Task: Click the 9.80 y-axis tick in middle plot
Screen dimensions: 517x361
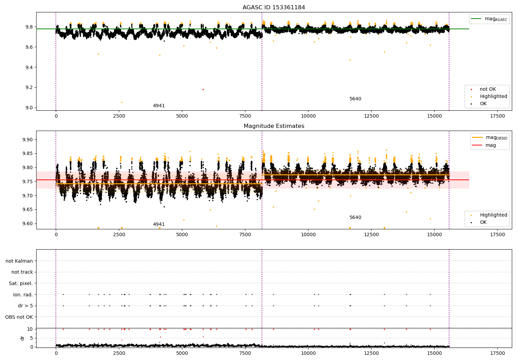Action: [28, 168]
